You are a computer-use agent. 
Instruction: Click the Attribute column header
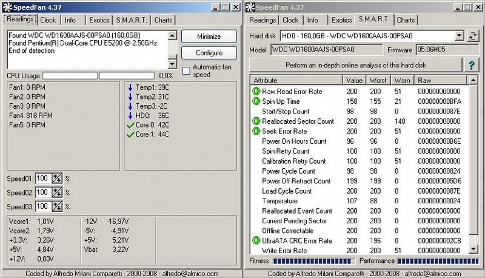pos(296,80)
